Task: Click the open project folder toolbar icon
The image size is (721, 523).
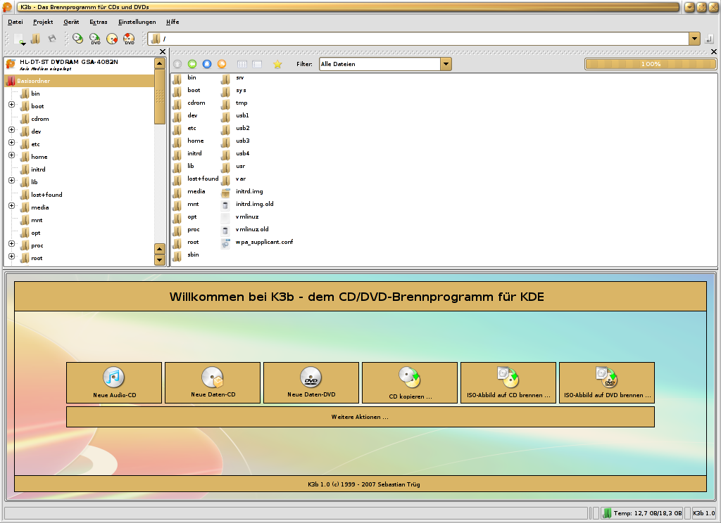Action: pos(35,39)
